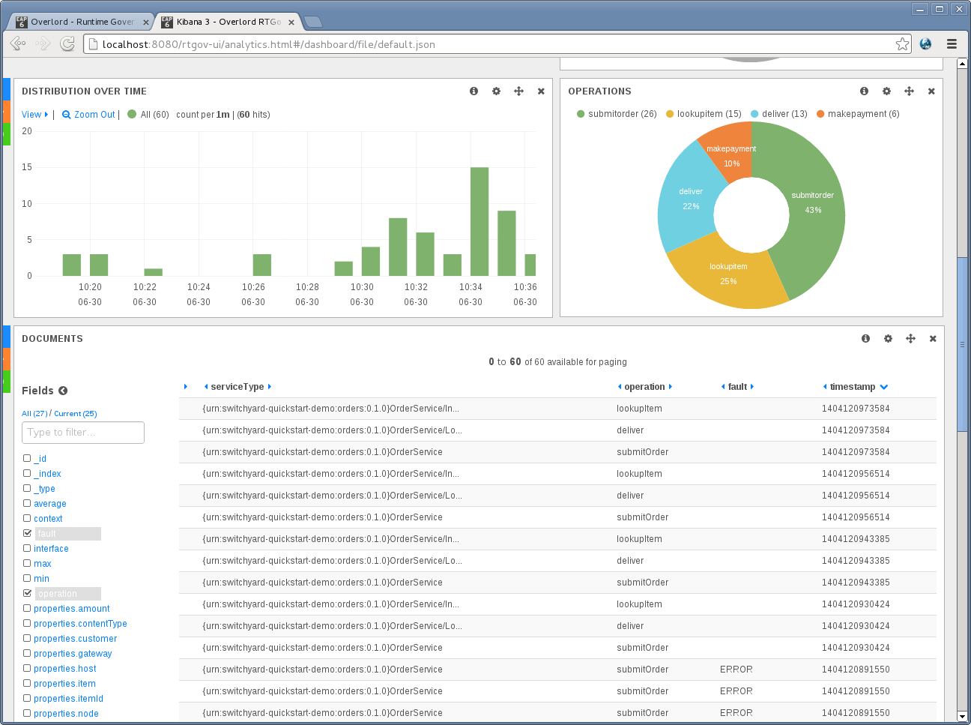
Task: Enable the properties.customer field checkbox
Action: tap(27, 638)
